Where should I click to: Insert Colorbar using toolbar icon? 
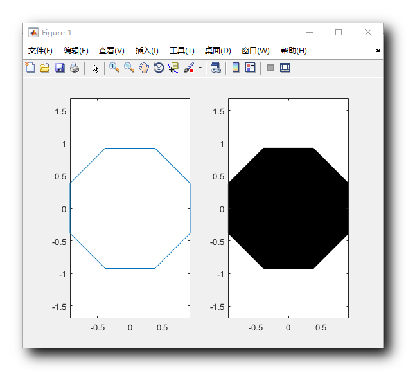click(x=236, y=68)
